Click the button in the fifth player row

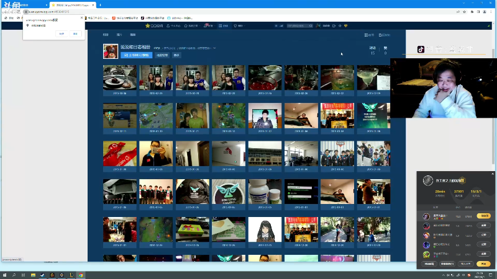click(483, 254)
